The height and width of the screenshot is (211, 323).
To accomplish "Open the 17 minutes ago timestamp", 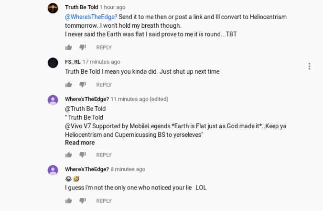I will [x=101, y=62].
